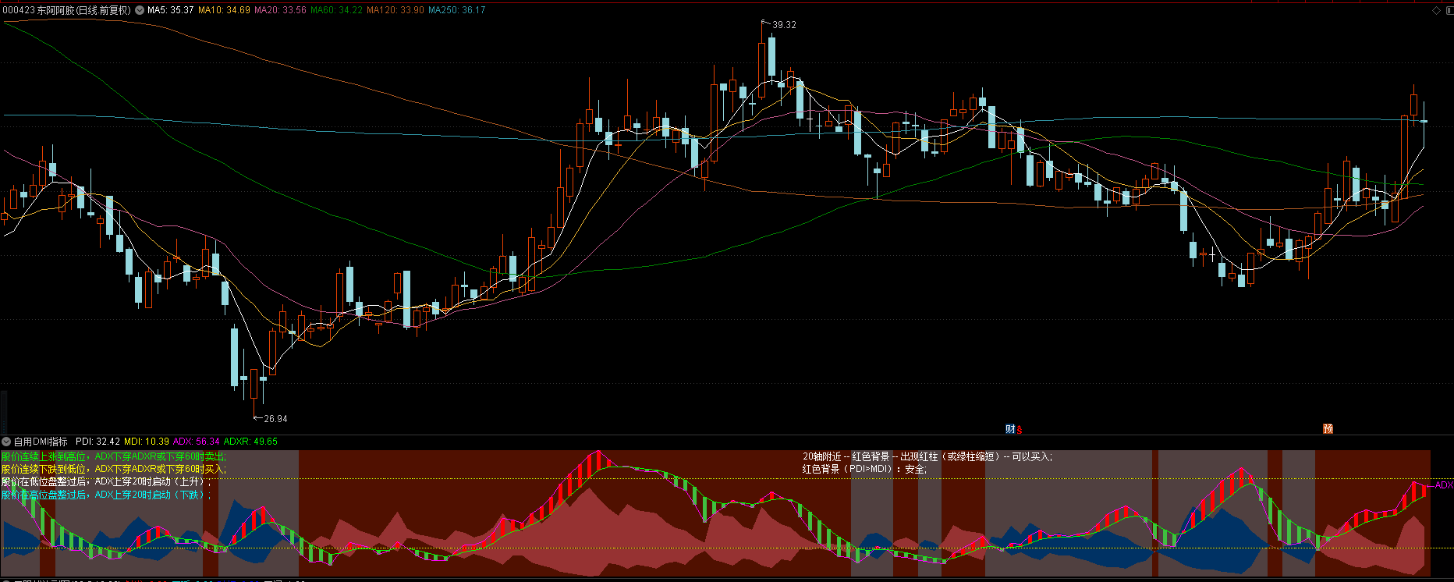Select the MA5: 35.37 indicator label
This screenshot has width=1454, height=582.
tap(170, 10)
